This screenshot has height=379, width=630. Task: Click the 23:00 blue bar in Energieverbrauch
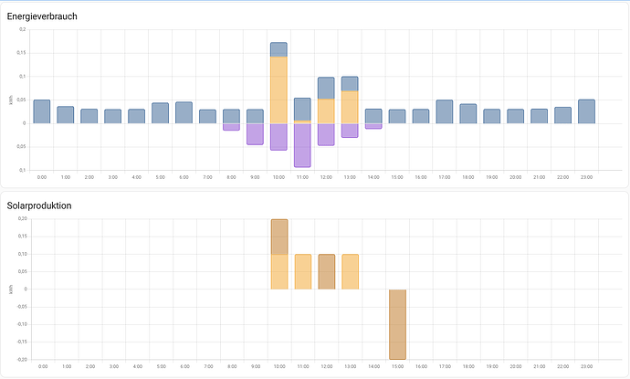pyautogui.click(x=586, y=111)
